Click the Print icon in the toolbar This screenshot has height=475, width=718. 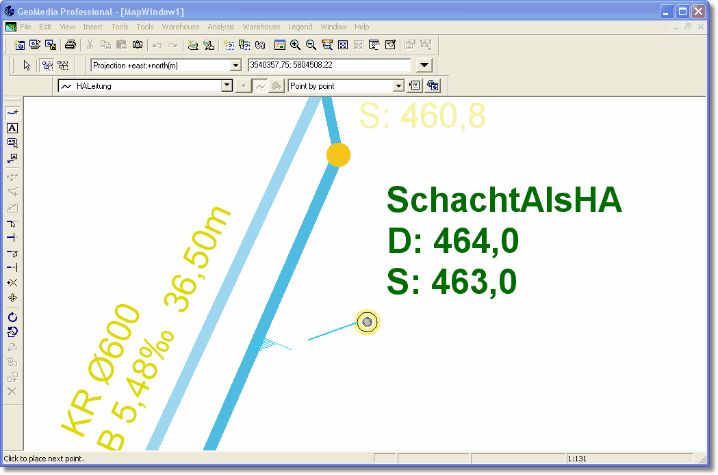pos(70,45)
